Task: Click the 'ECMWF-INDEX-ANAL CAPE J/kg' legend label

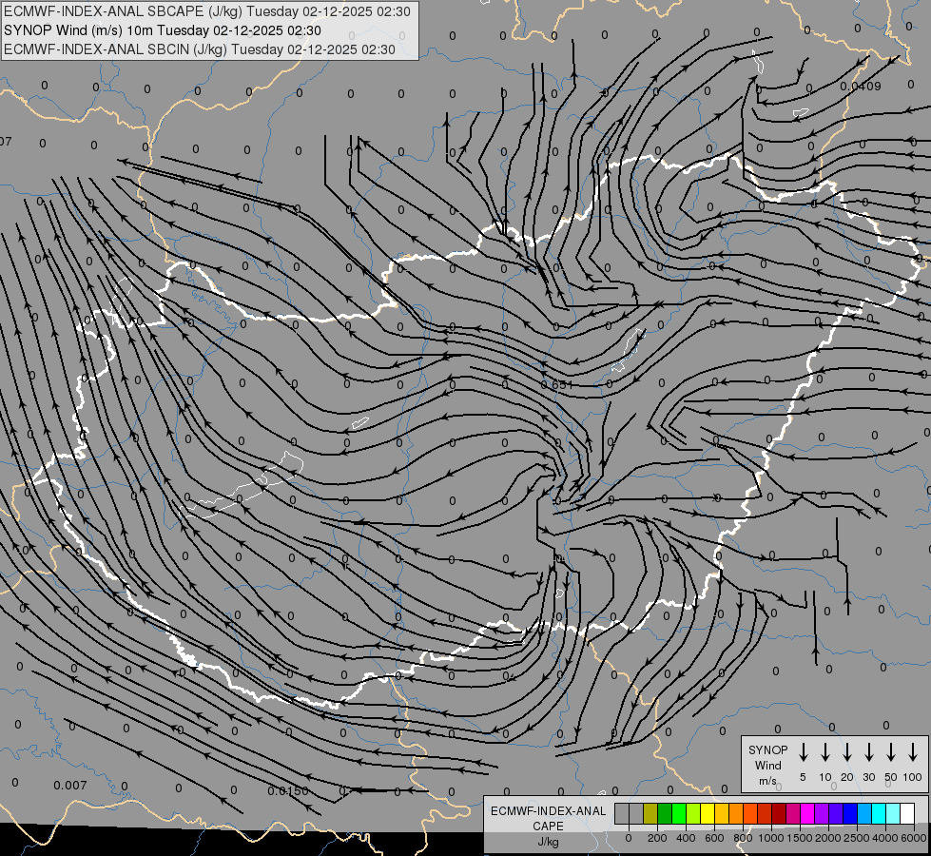Action: point(548,826)
